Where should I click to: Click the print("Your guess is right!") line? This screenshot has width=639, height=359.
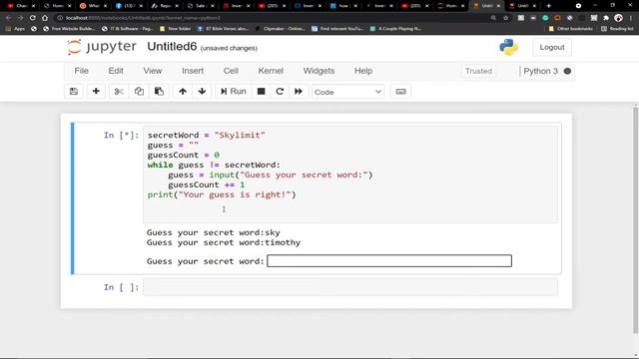(x=222, y=194)
